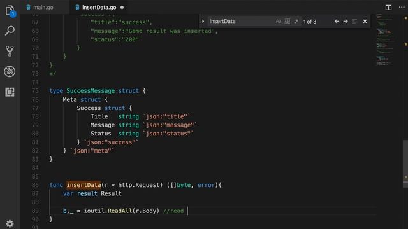Open the Source Control view

click(x=10, y=51)
